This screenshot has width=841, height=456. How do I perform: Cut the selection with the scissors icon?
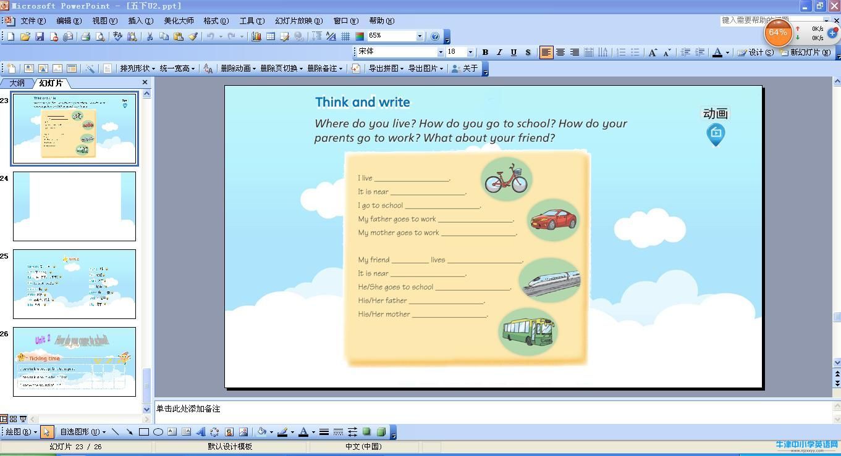coord(149,36)
